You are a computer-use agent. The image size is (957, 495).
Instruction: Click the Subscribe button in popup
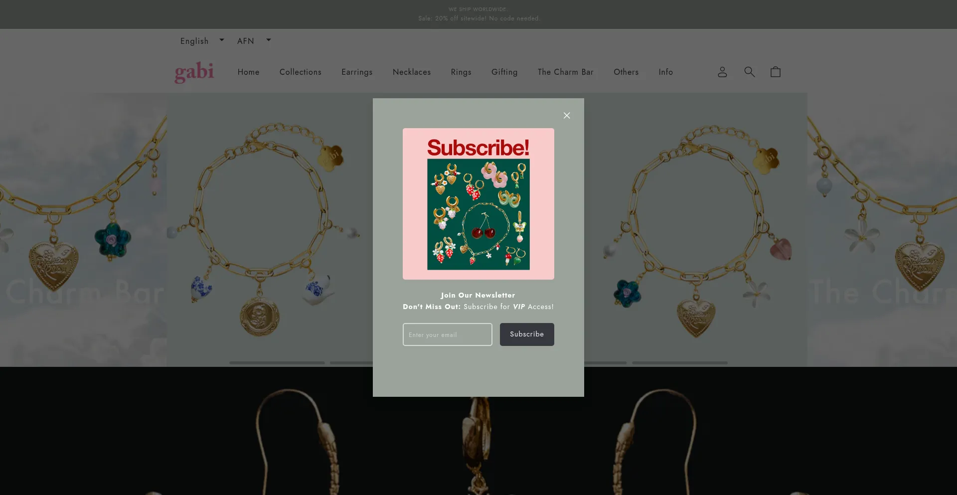coord(527,334)
